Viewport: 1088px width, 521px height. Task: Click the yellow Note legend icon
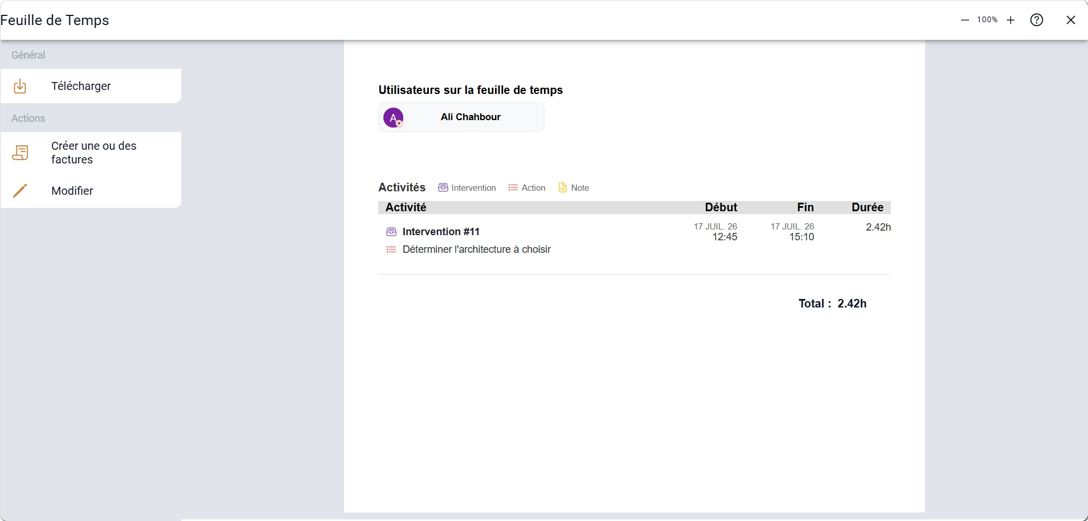(x=563, y=188)
